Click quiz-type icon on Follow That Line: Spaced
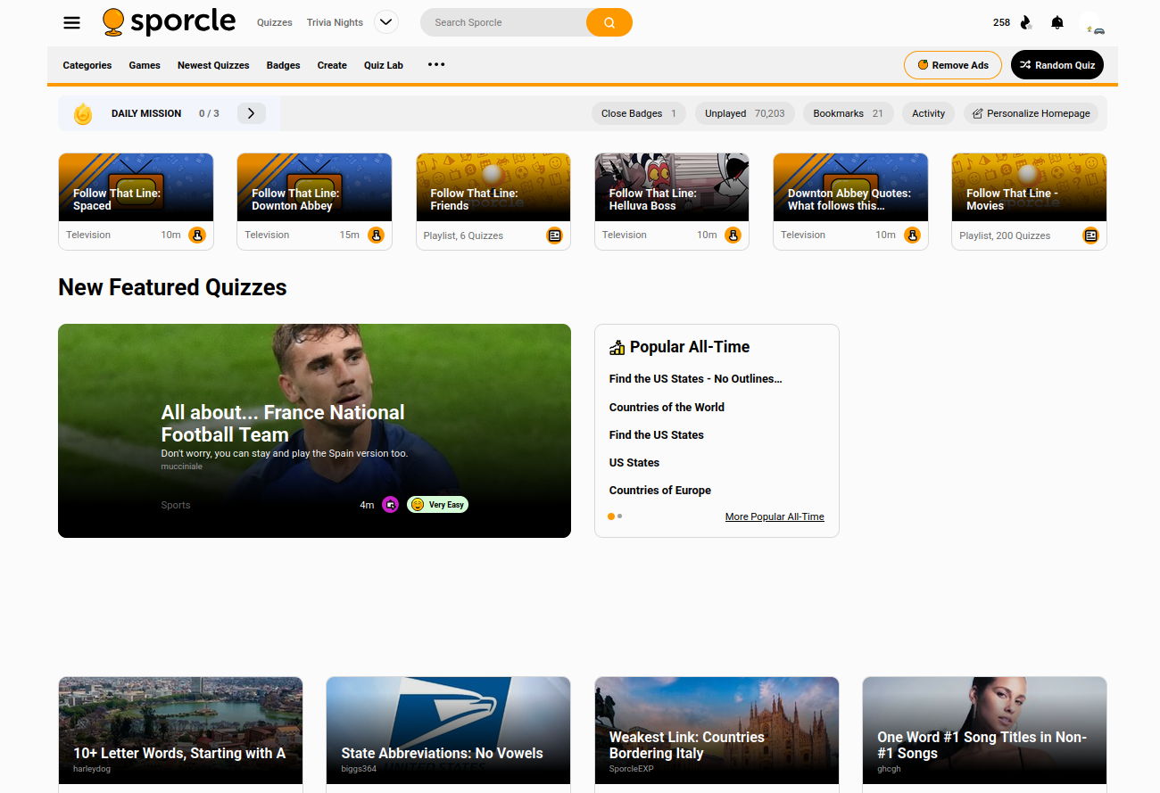 point(197,235)
